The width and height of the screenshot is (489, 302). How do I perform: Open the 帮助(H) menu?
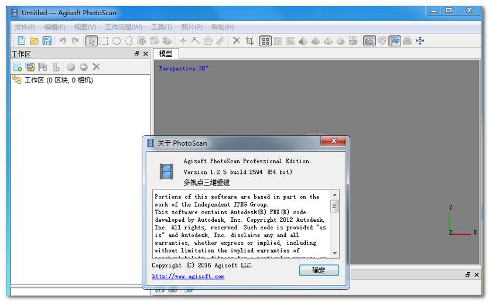coord(223,27)
